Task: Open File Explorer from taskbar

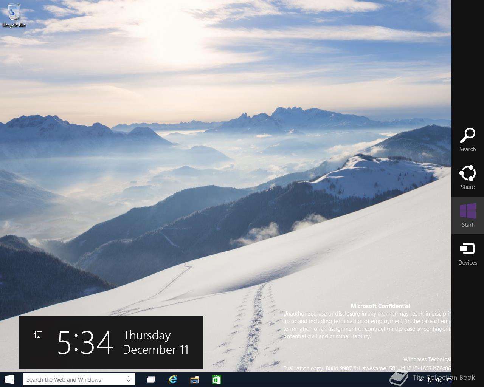Action: [194, 379]
